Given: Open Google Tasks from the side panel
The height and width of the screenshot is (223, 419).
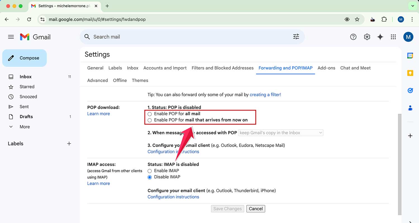Looking at the screenshot, I should (x=410, y=90).
